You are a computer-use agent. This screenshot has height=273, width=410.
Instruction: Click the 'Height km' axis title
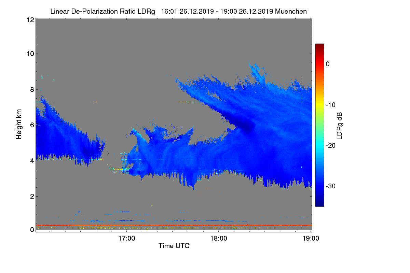tap(19, 124)
